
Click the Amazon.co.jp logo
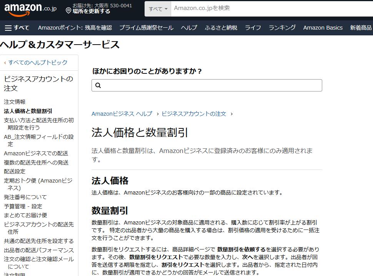pos(30,9)
